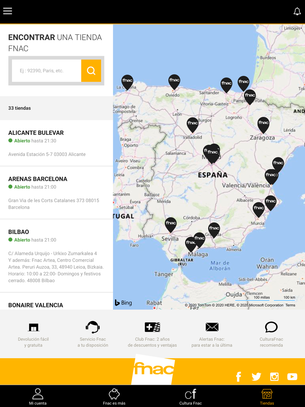The height and width of the screenshot is (407, 305).
Task: Go to Tiendas tab
Action: 267,397
